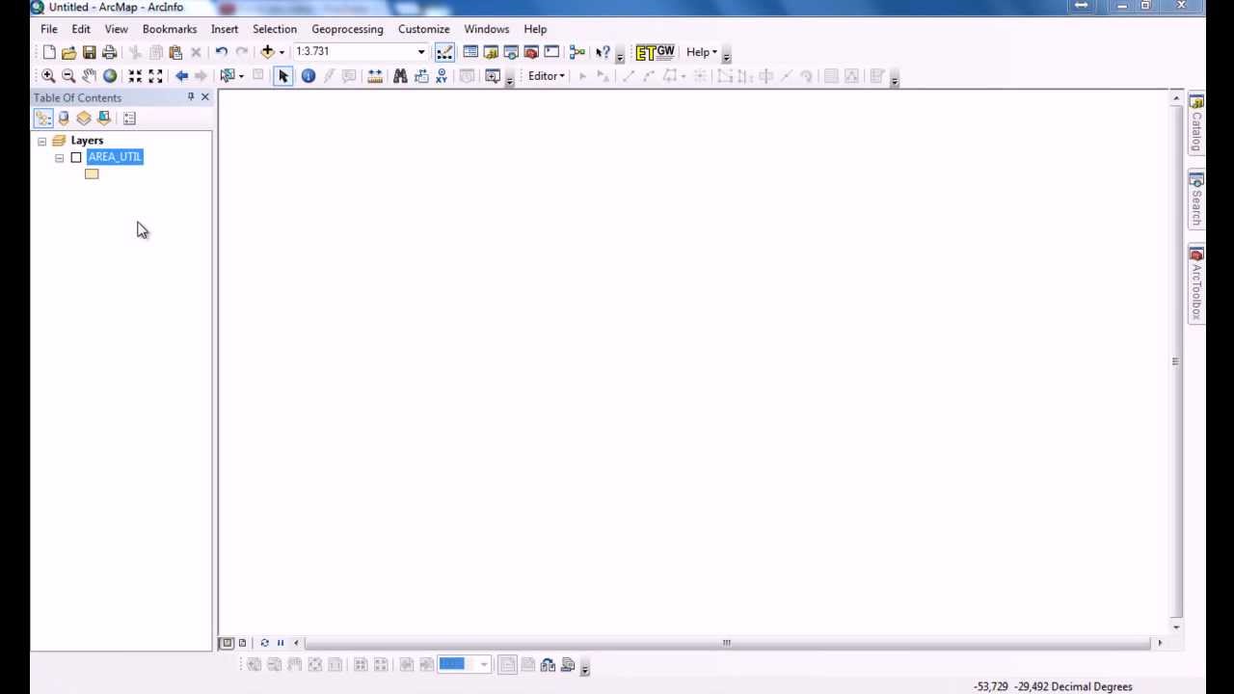Switch to Data View button
The height and width of the screenshot is (694, 1234).
click(228, 643)
